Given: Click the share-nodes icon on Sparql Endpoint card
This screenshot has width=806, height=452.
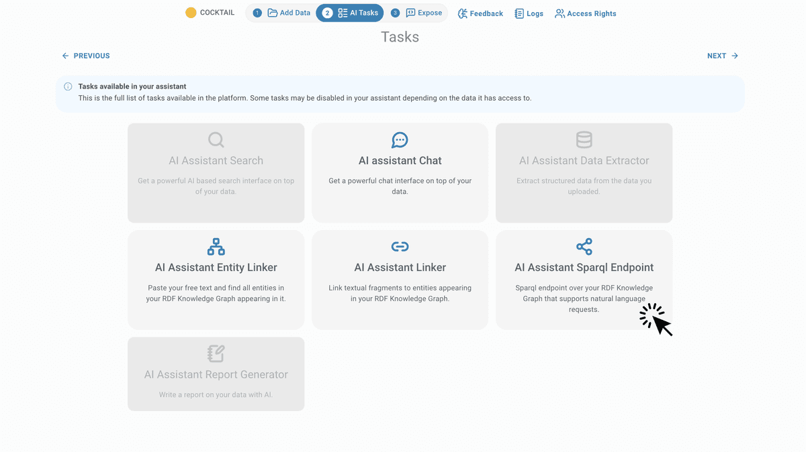Looking at the screenshot, I should pyautogui.click(x=584, y=246).
